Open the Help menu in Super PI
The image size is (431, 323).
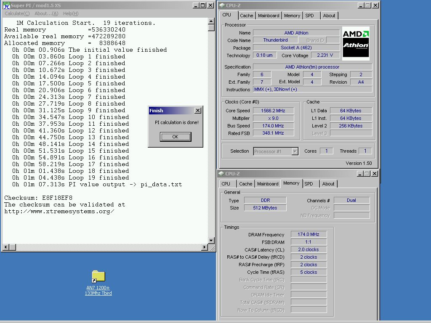tap(71, 13)
